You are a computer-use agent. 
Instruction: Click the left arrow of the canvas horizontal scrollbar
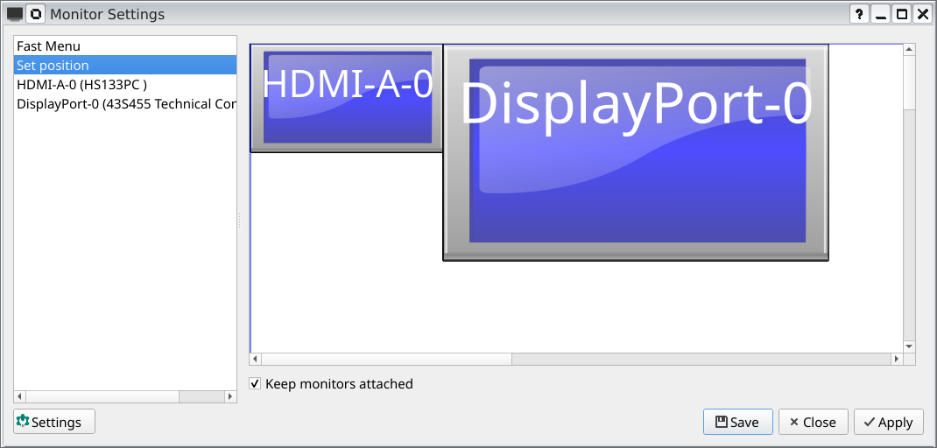(x=255, y=359)
